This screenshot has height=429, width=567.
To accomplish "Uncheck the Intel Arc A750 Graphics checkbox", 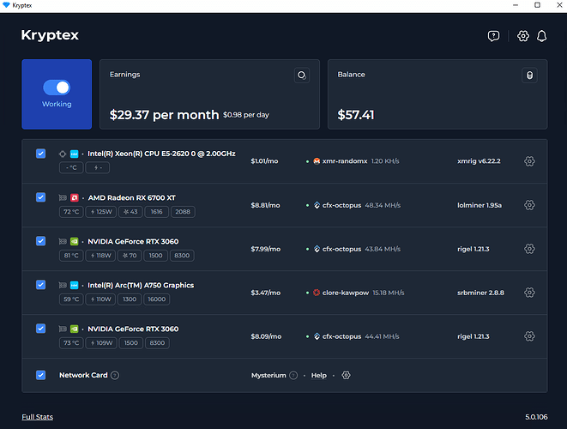I will (x=41, y=285).
